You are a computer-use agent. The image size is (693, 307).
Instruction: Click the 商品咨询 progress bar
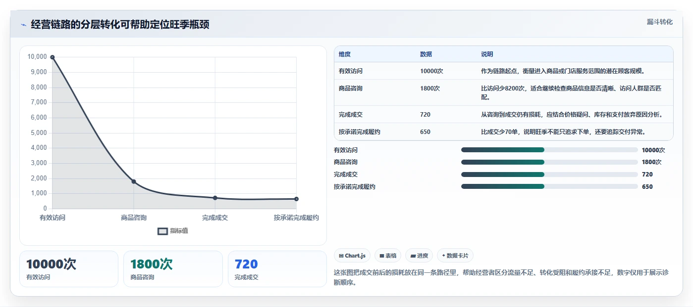tap(549, 162)
